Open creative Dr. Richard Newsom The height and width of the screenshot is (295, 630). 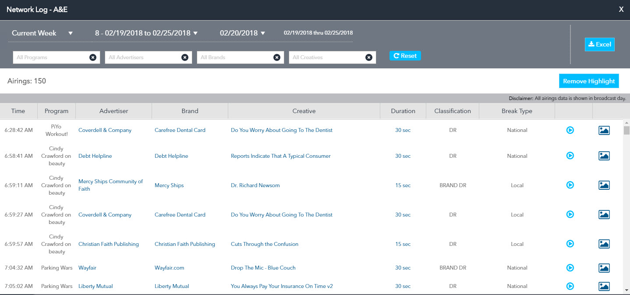coord(255,185)
